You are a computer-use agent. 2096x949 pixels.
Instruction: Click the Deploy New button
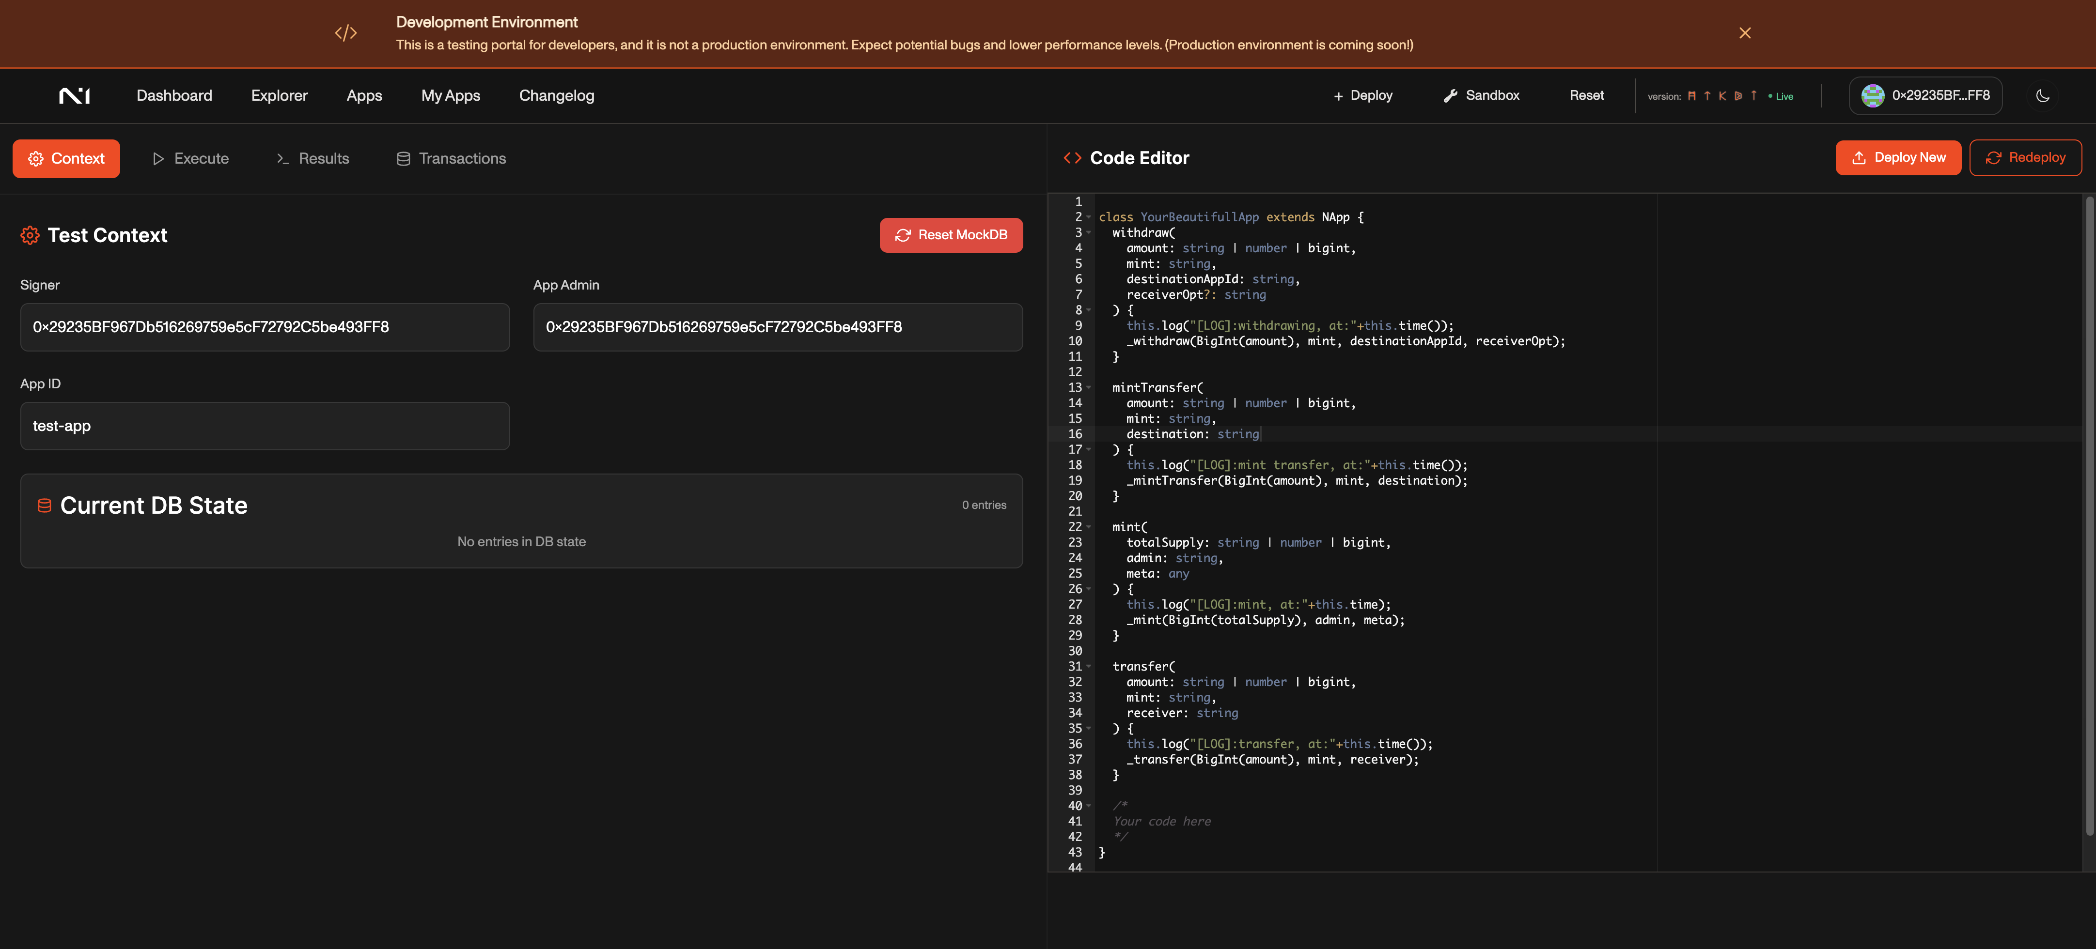pos(1897,158)
